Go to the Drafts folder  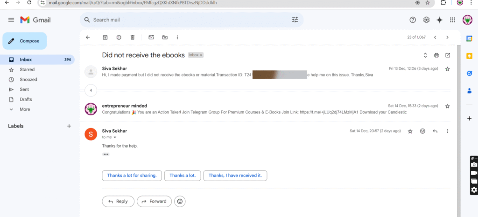(x=26, y=99)
